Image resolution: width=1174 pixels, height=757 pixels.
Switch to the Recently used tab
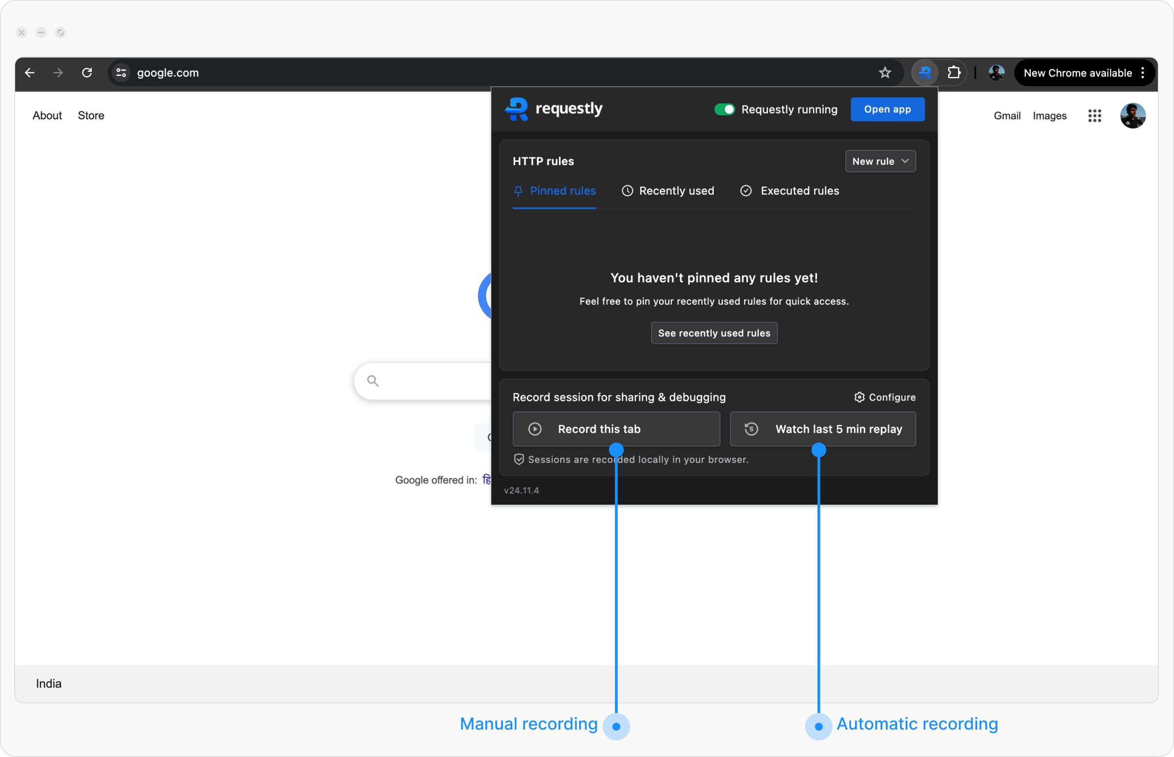(668, 191)
